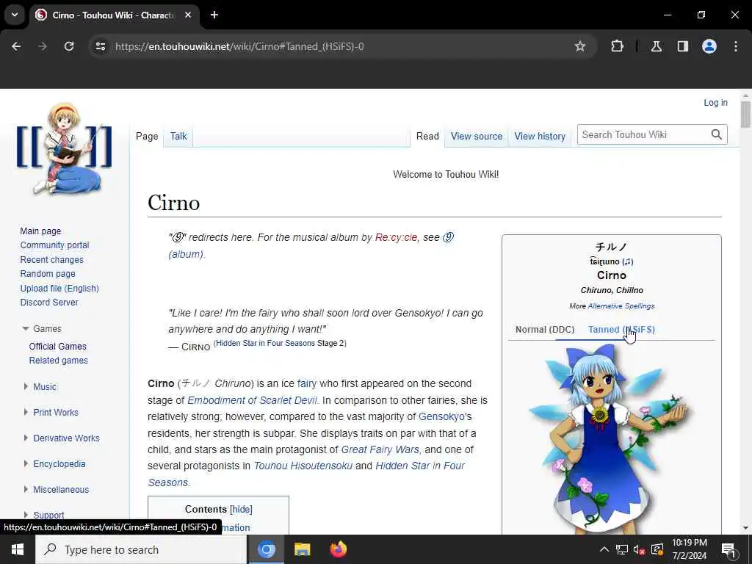
Task: Open Community portal link
Action: pos(54,245)
